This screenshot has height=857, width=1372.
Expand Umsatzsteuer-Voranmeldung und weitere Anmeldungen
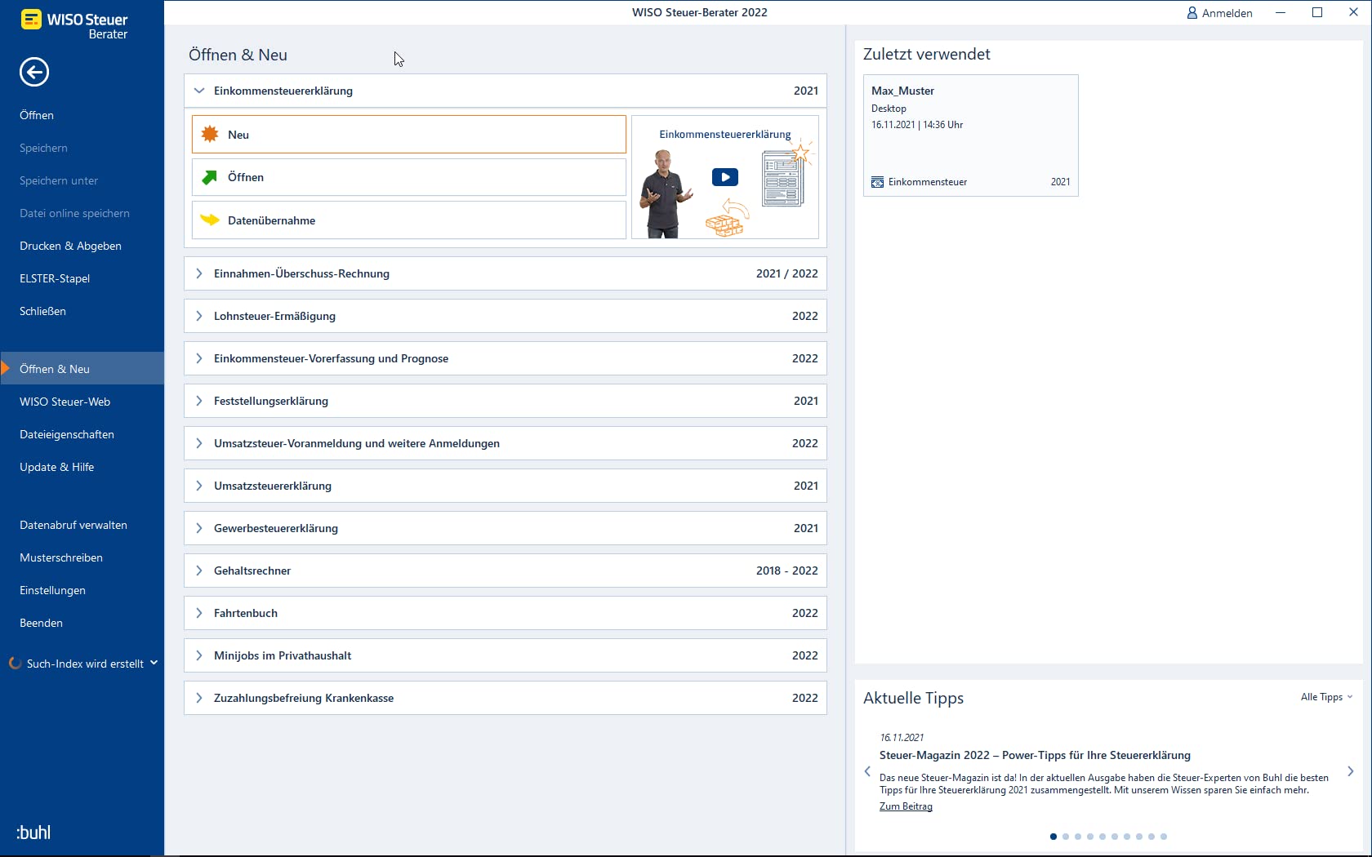tap(199, 443)
